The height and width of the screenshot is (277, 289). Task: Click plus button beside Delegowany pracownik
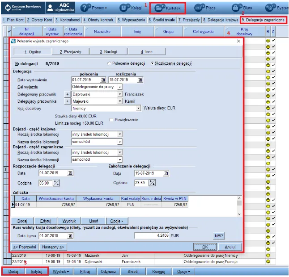(x=68, y=94)
